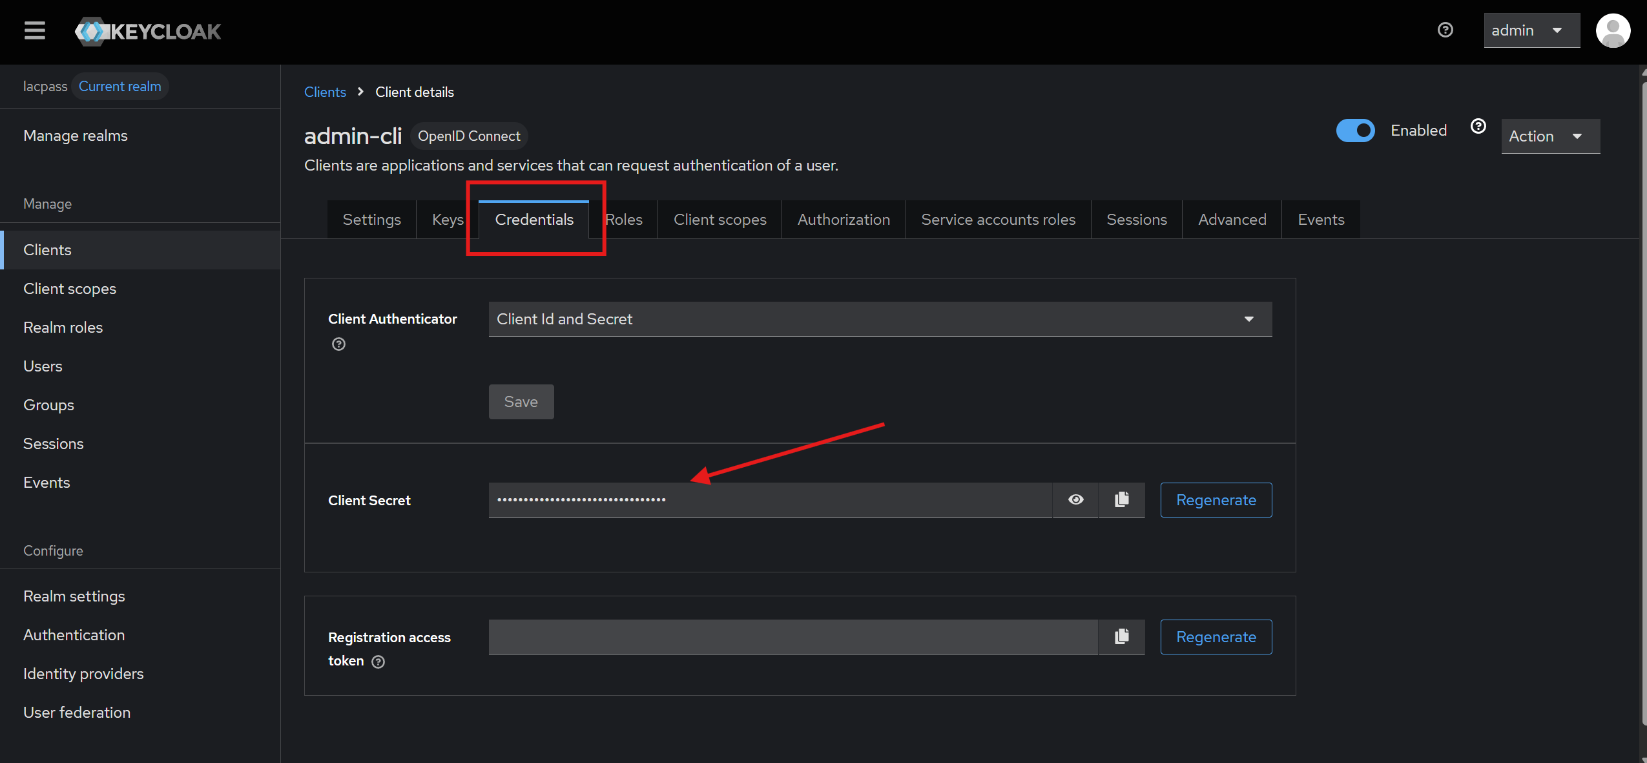
Task: Open User federation in the sidebar
Action: tap(140, 713)
